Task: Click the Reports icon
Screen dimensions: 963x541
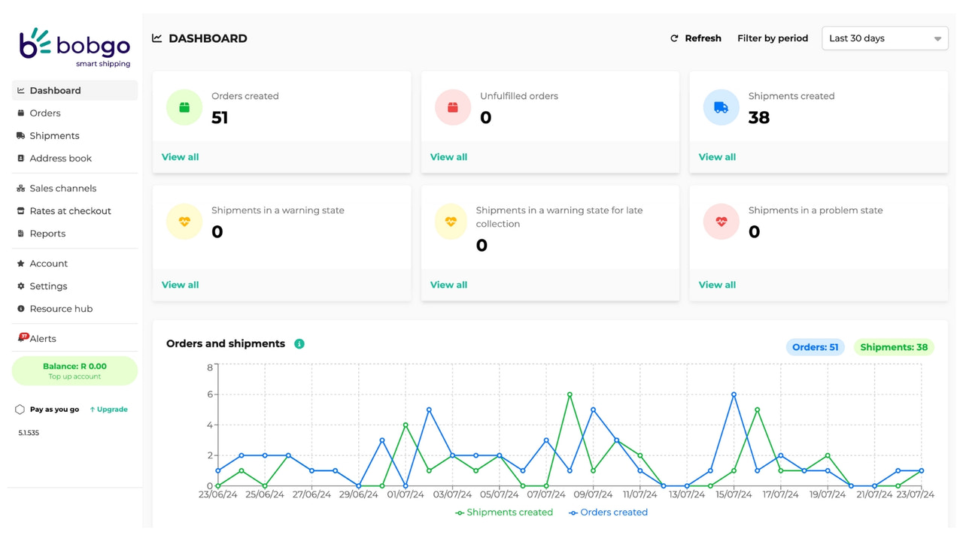Action: coord(20,233)
